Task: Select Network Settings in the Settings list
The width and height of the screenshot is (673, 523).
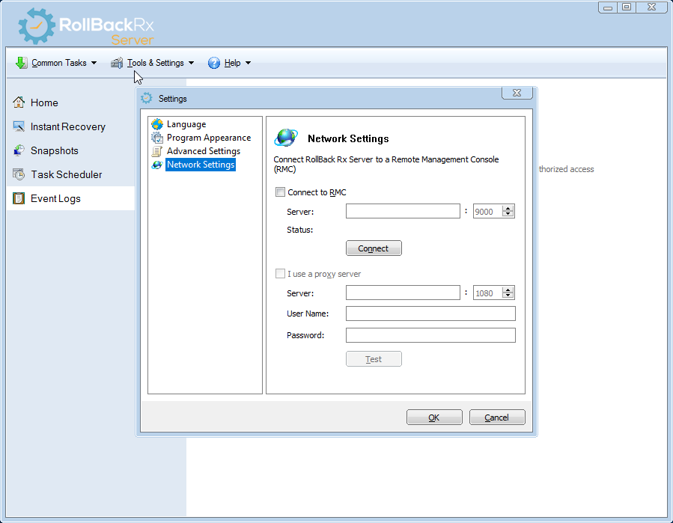Action: (201, 165)
